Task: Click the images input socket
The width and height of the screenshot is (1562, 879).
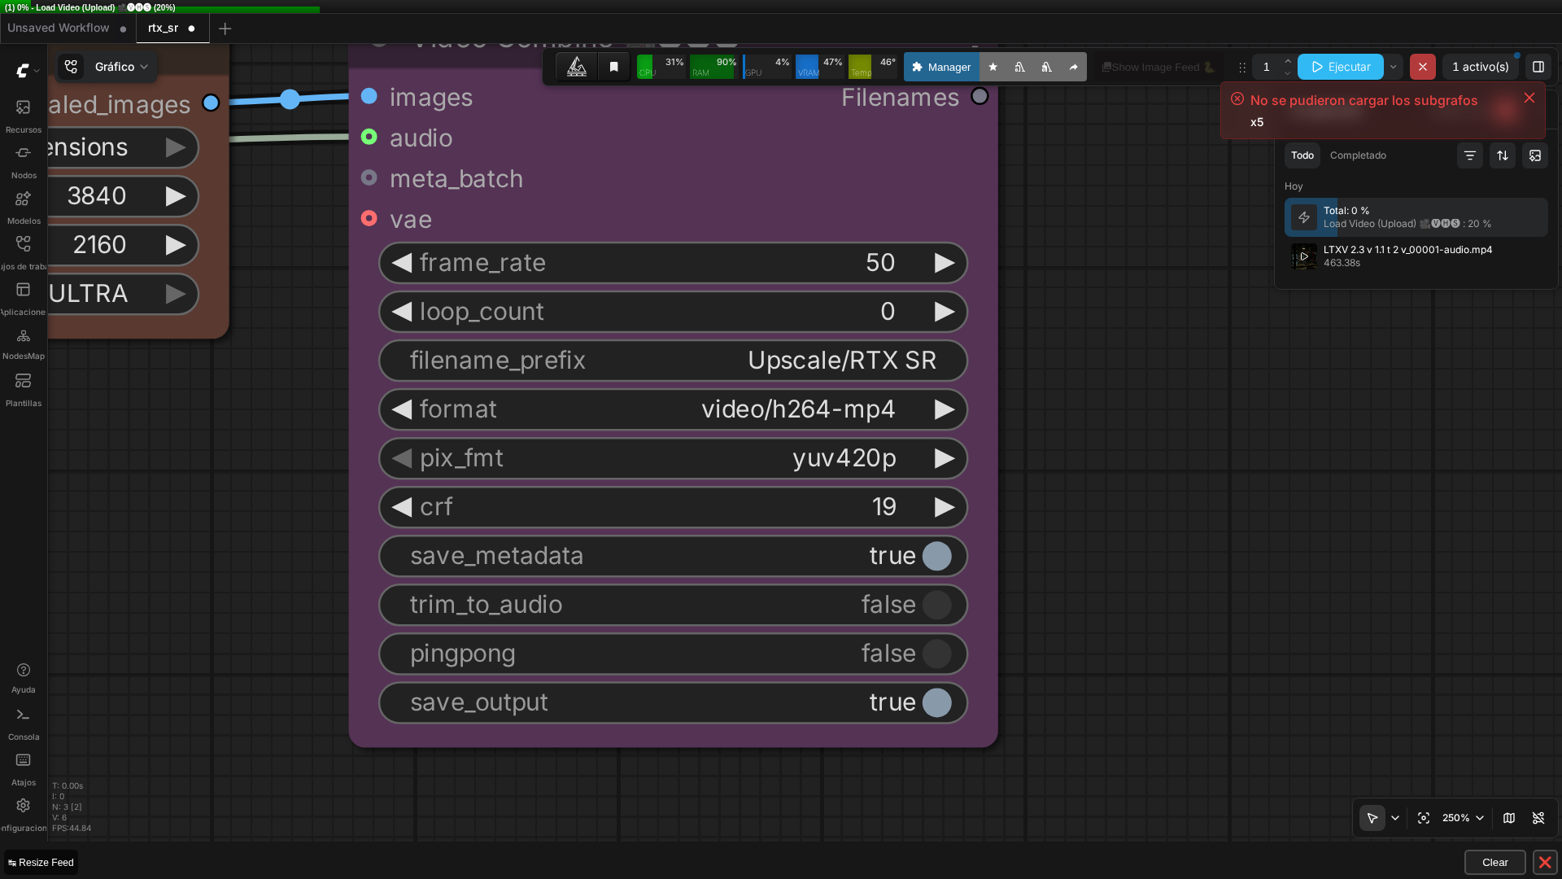Action: coord(369,96)
